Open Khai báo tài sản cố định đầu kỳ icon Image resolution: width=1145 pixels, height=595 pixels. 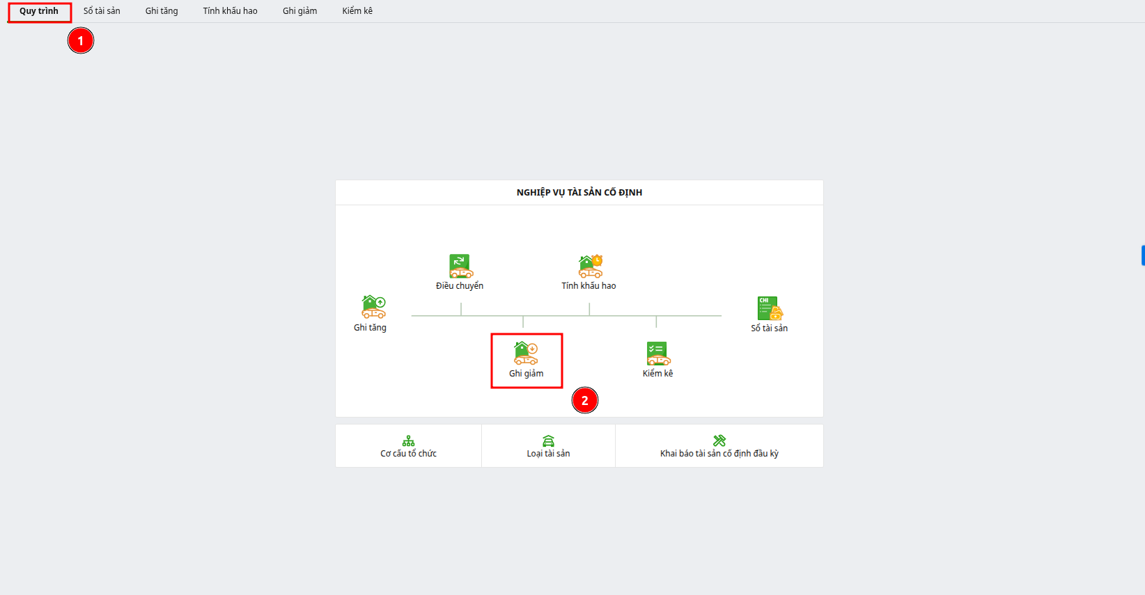(719, 441)
